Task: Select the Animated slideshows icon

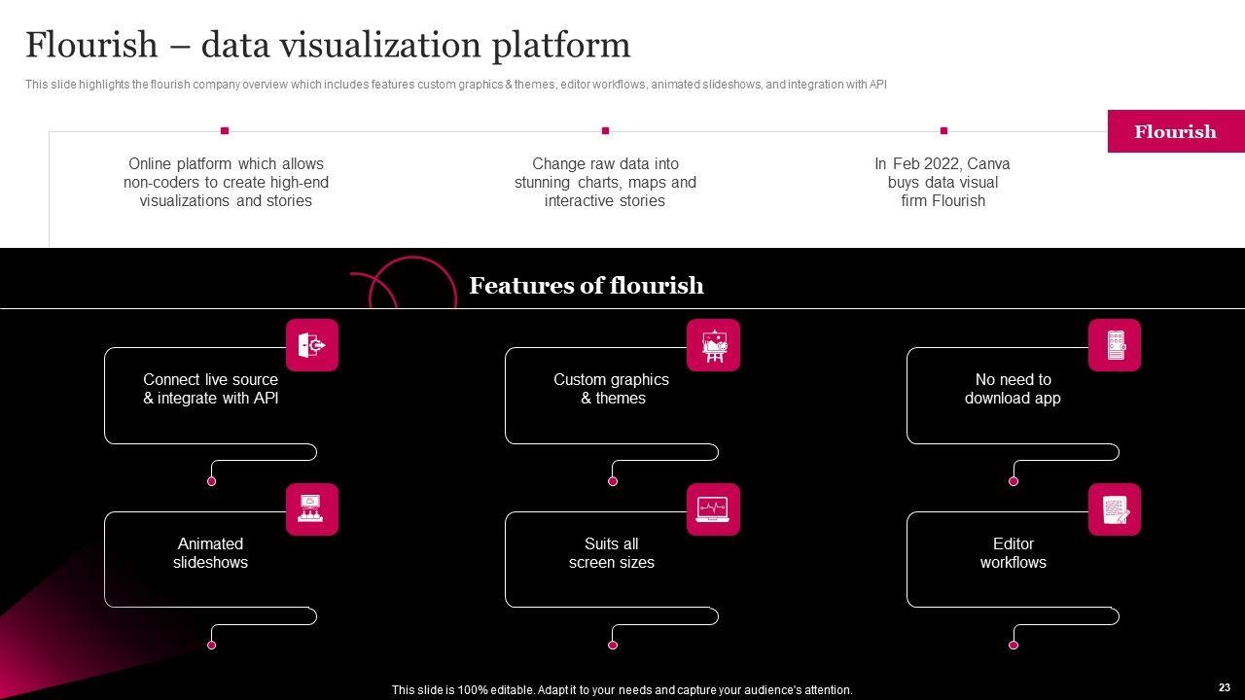Action: point(312,509)
